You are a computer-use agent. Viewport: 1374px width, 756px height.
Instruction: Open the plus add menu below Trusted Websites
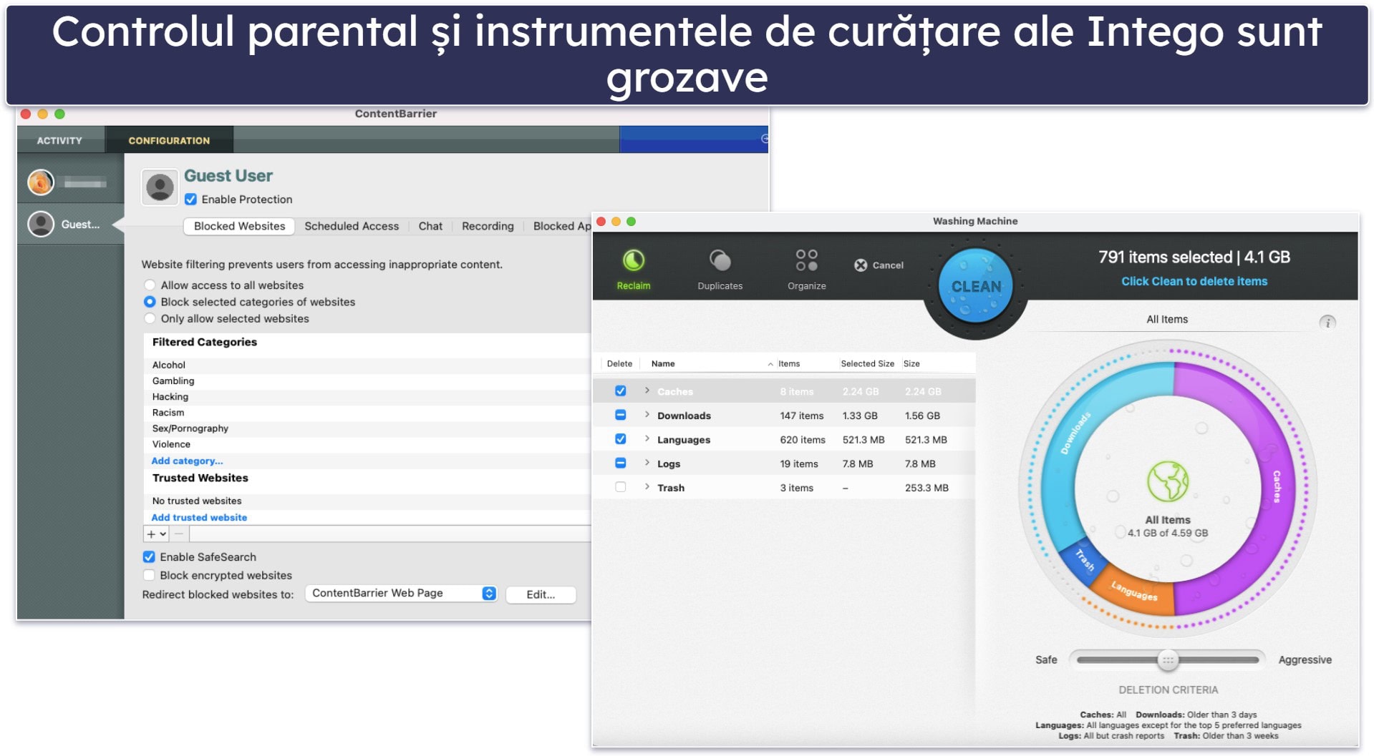click(157, 534)
